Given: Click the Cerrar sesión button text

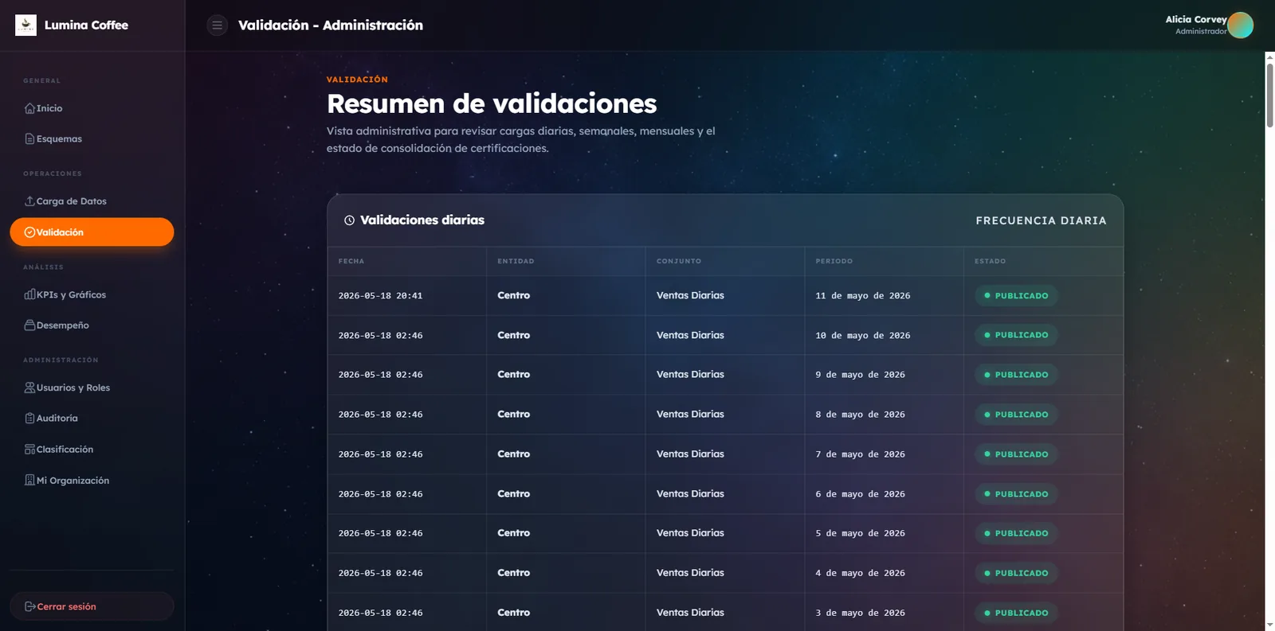Looking at the screenshot, I should pyautogui.click(x=66, y=606).
